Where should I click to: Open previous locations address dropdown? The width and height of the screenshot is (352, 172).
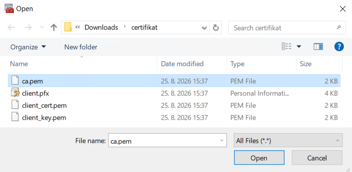[204, 28]
